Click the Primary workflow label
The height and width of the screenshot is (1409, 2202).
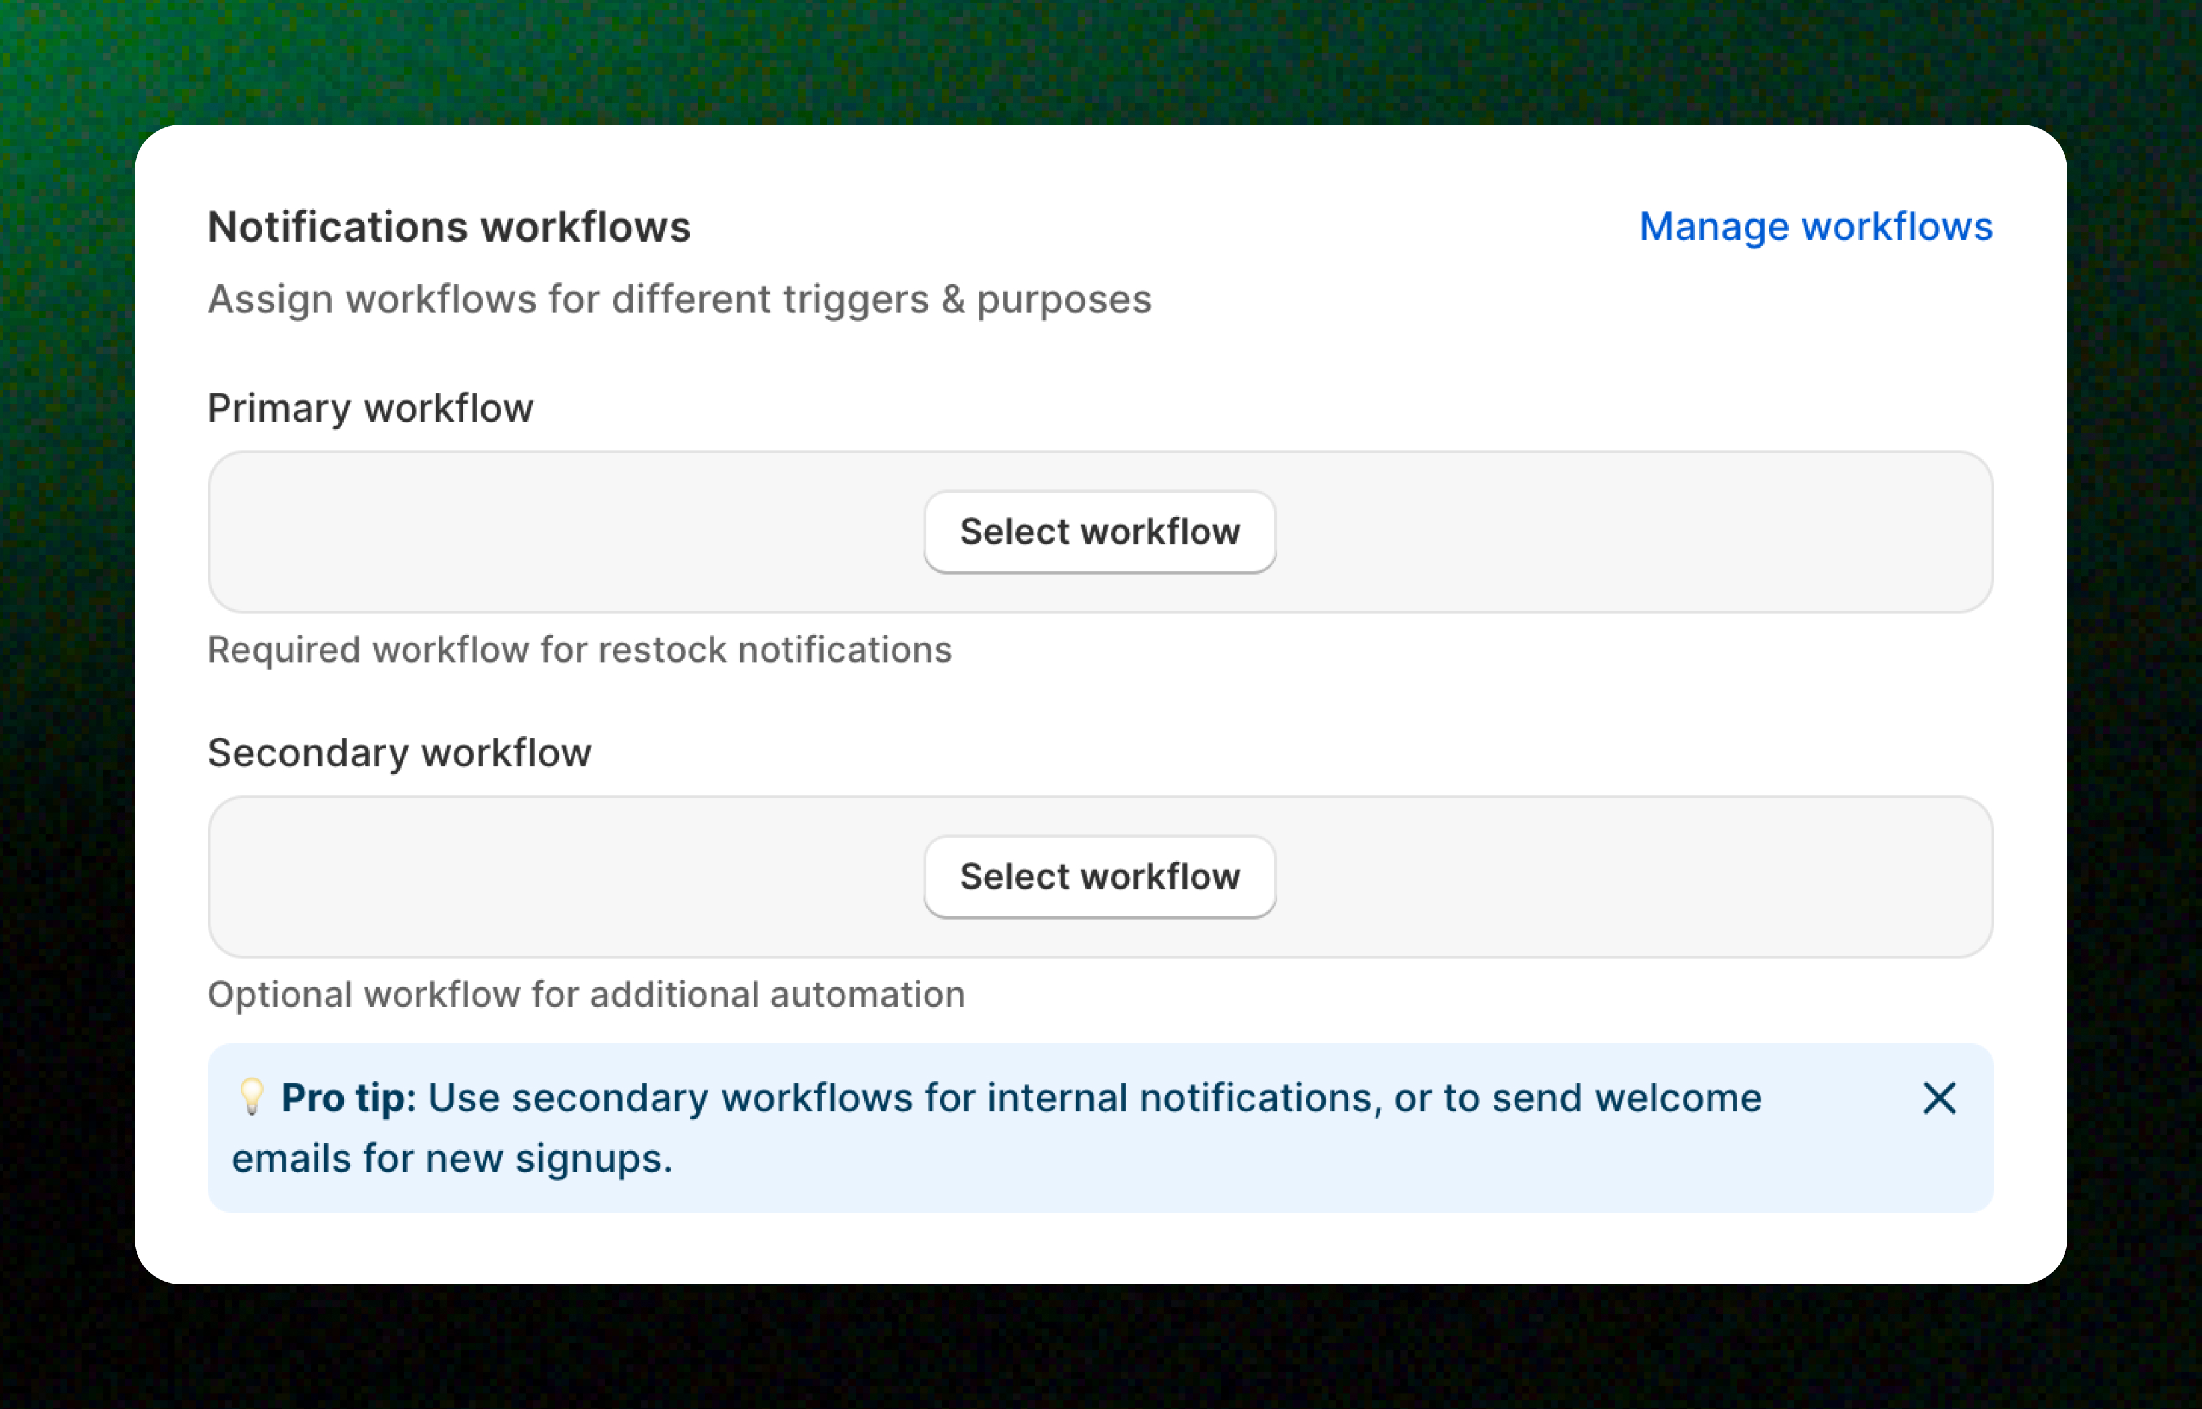(x=370, y=408)
